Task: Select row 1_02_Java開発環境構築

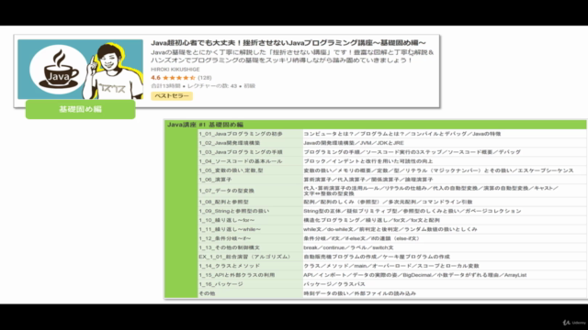Action: (x=250, y=143)
